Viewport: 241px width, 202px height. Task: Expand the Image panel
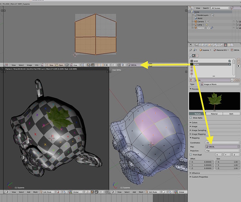point(194,126)
